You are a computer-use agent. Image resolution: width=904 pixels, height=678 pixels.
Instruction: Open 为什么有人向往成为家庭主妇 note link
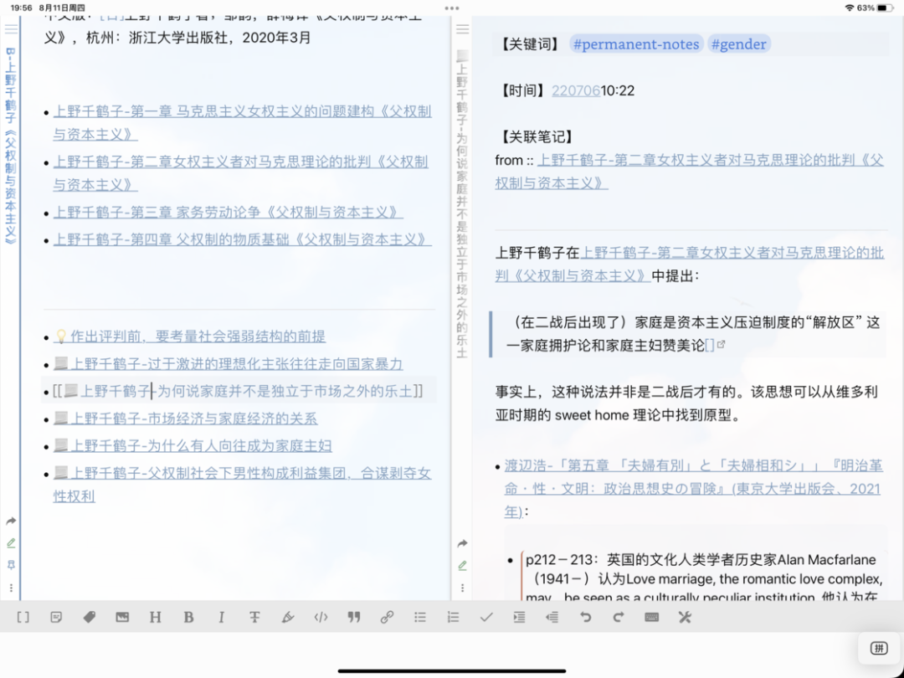click(193, 445)
